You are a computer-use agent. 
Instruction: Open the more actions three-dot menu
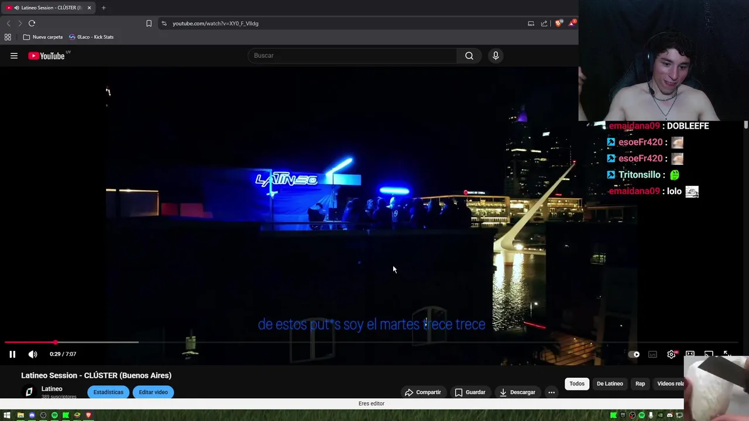[551, 392]
